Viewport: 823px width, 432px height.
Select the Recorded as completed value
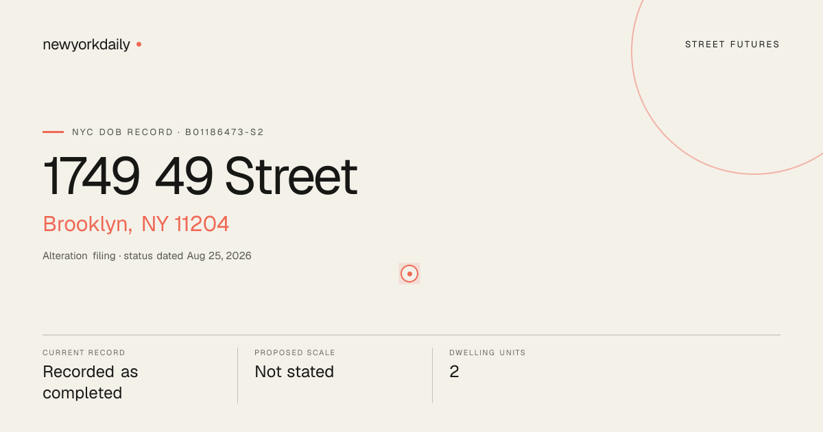click(91, 383)
